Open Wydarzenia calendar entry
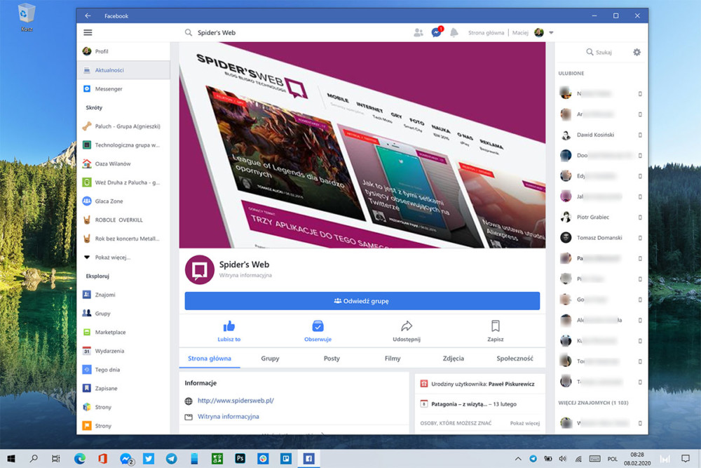701x468 pixels. tap(123, 352)
